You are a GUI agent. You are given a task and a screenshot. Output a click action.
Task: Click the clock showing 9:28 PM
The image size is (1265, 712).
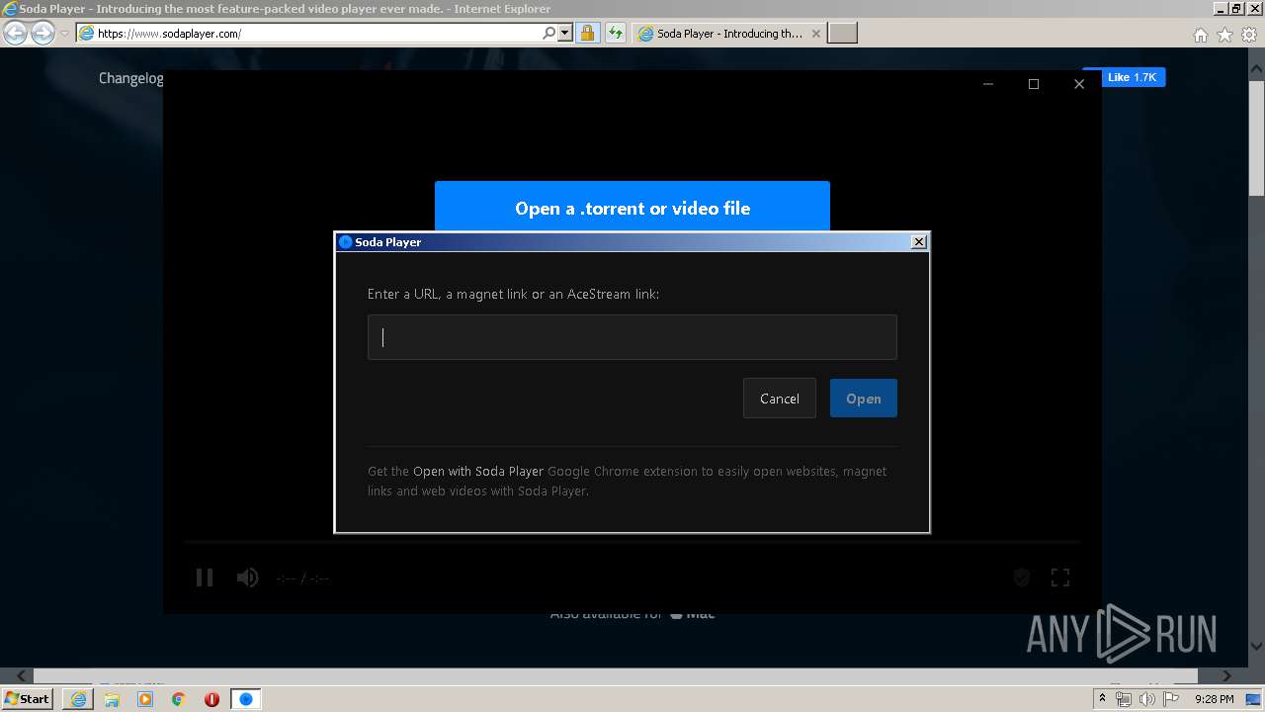pyautogui.click(x=1214, y=699)
